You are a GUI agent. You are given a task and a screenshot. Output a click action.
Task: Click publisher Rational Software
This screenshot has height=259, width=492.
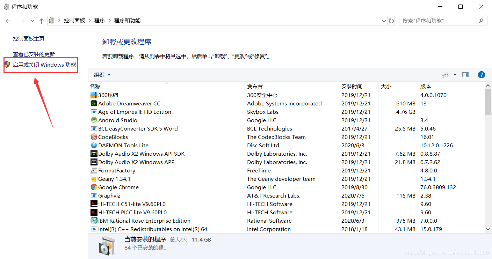coord(269,221)
